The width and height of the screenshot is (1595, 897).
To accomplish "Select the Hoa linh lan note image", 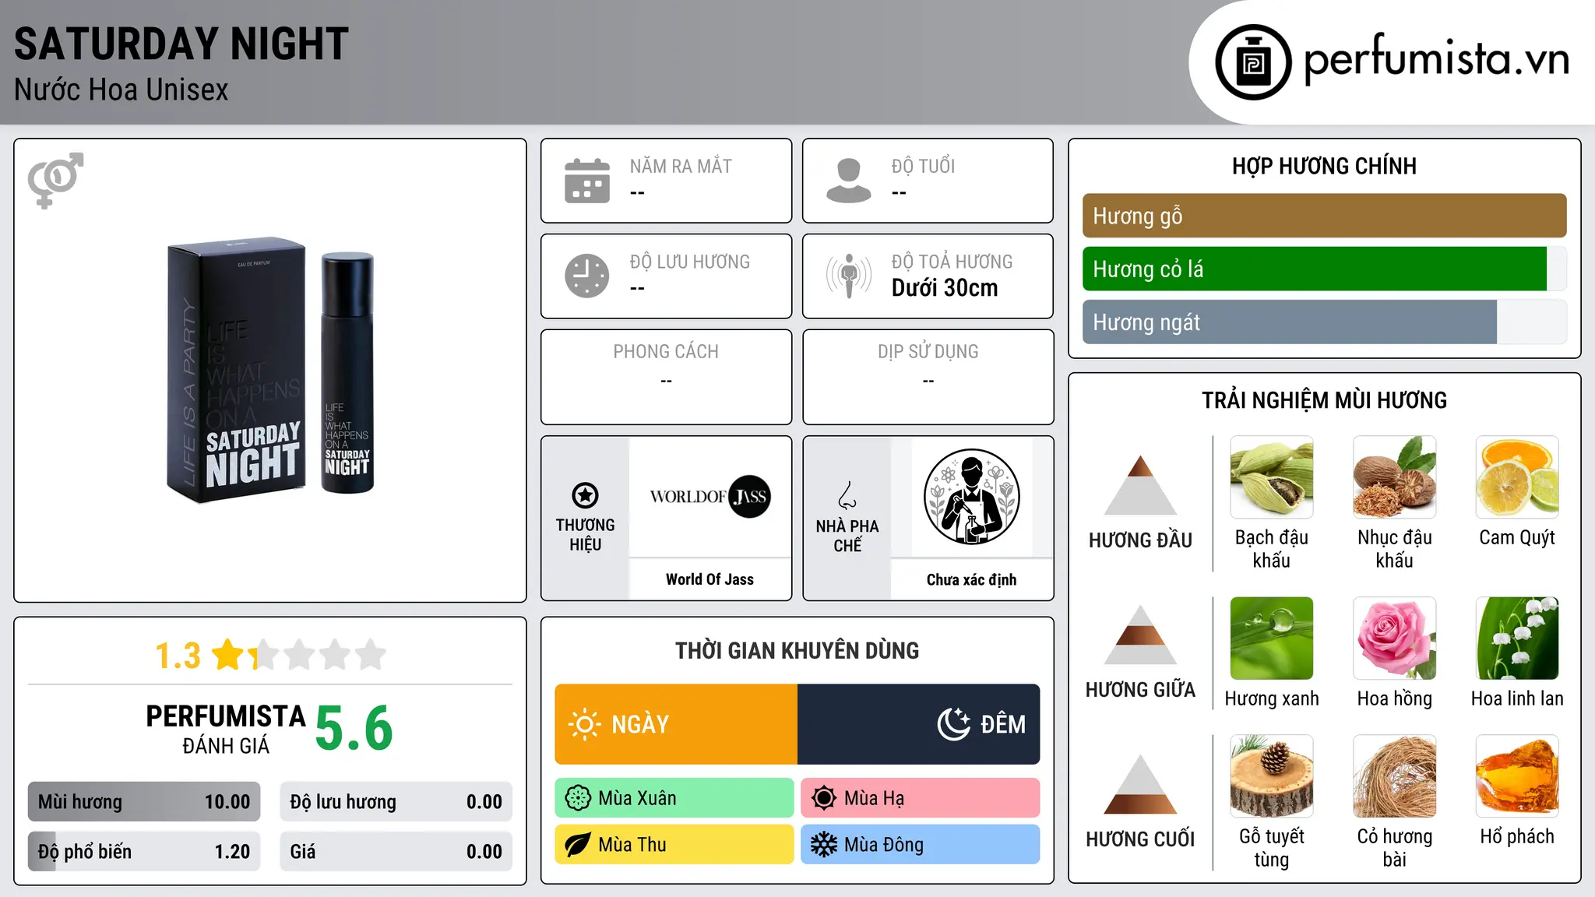I will click(1517, 638).
